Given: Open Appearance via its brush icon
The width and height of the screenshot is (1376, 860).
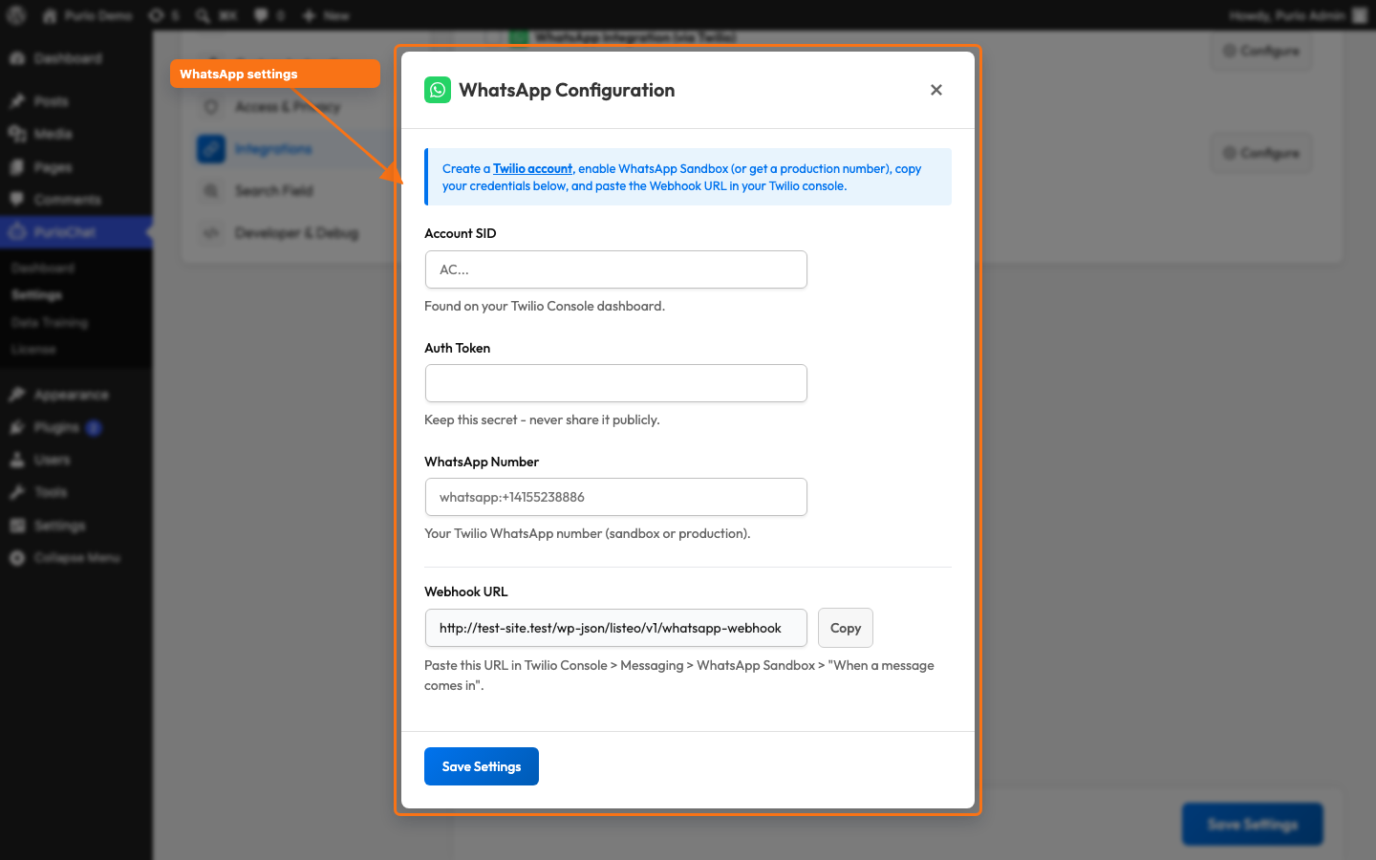Looking at the screenshot, I should [17, 395].
